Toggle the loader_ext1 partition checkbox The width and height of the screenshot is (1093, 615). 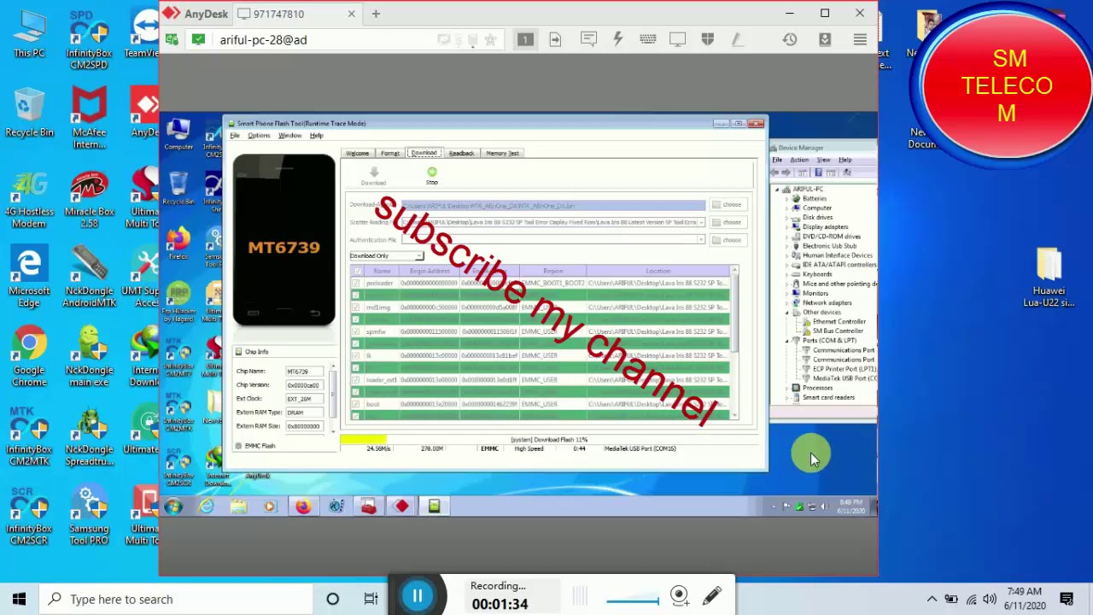tap(356, 379)
